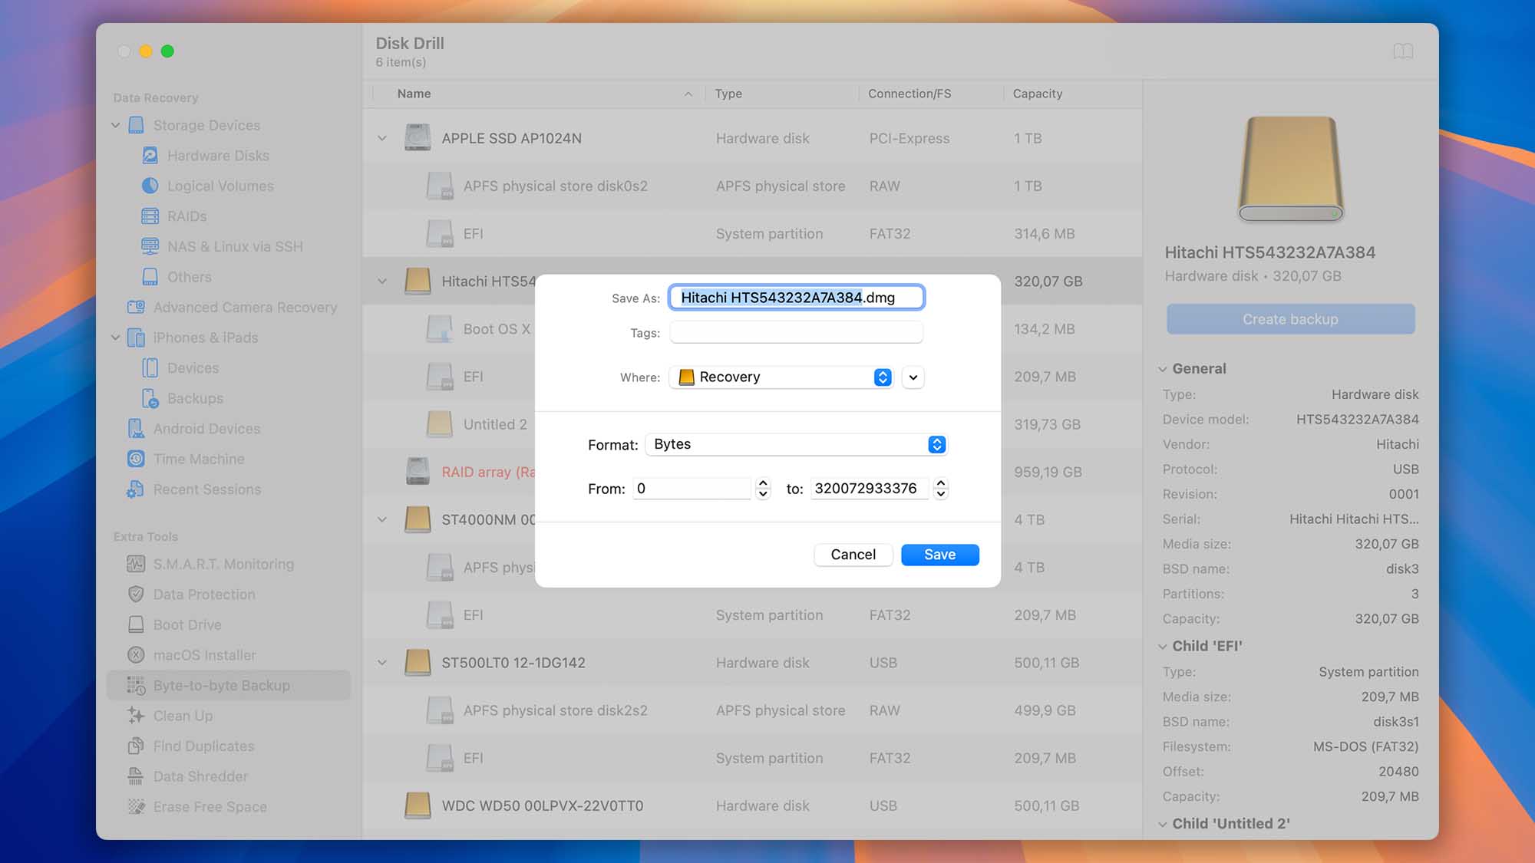
Task: Collapse the iPhones & iPads sidebar group
Action: 116,338
